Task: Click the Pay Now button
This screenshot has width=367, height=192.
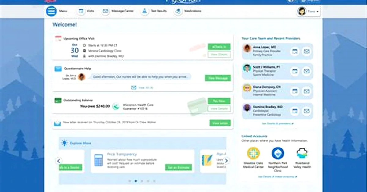Action: tap(219, 101)
